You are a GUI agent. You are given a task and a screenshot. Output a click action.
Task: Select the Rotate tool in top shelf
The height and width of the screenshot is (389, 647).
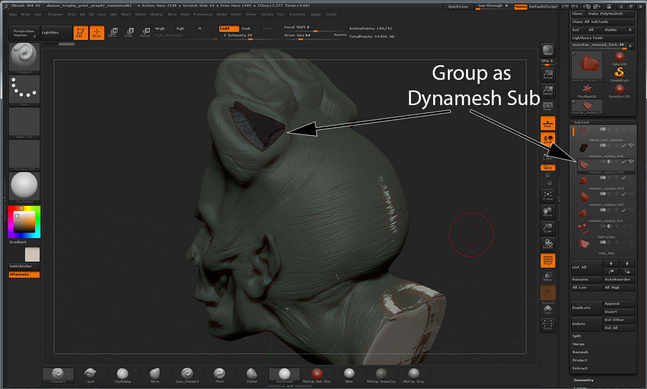[146, 33]
